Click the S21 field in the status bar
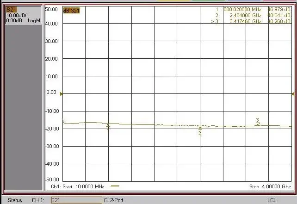Screen dimensions: 297x204 76,200
